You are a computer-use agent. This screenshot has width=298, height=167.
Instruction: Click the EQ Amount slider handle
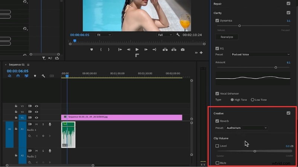pos(276,68)
